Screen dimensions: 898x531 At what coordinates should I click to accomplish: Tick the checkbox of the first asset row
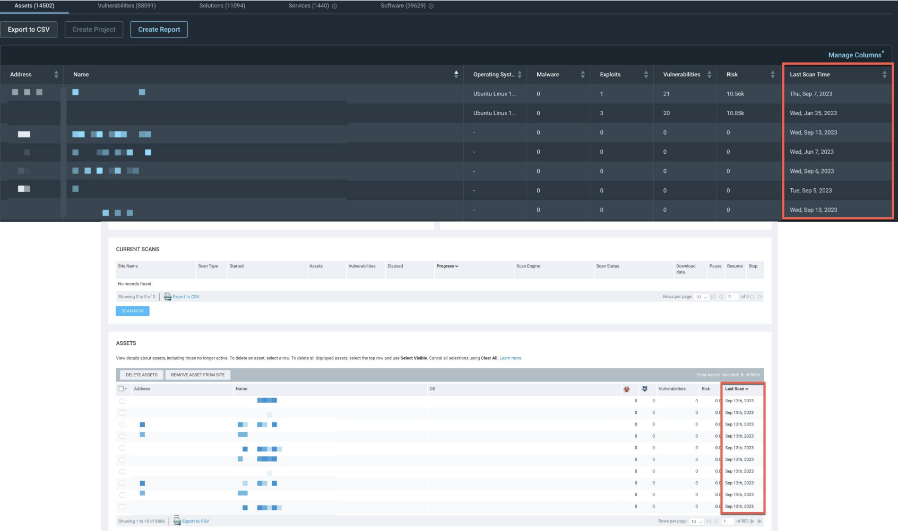tap(122, 401)
